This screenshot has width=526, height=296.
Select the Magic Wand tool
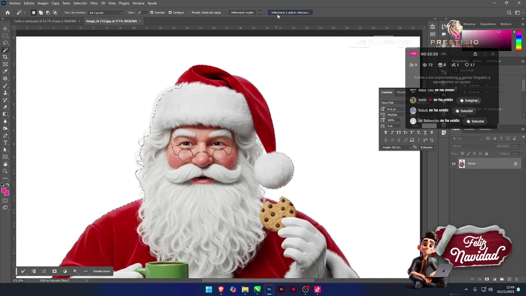[x=5, y=50]
